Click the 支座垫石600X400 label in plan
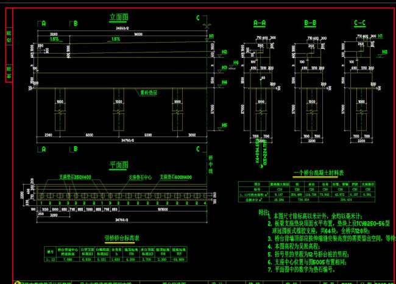 pos(175,177)
